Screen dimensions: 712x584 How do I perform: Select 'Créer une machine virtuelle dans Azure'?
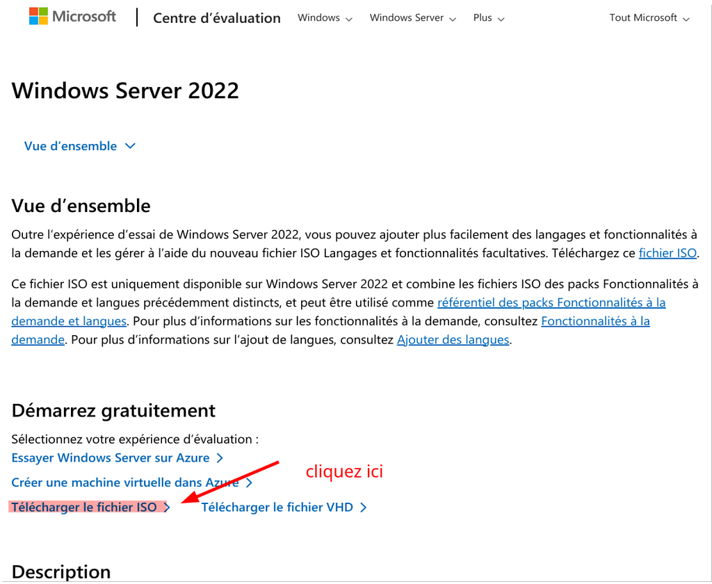point(125,482)
